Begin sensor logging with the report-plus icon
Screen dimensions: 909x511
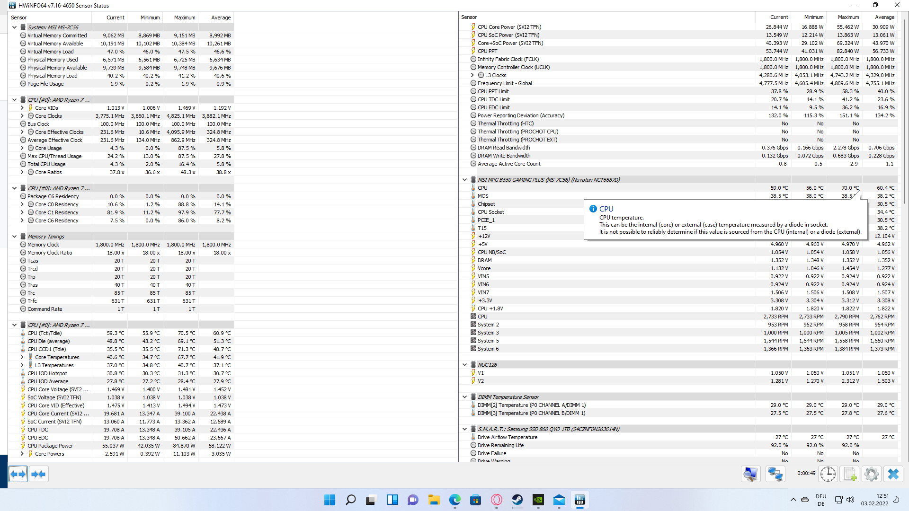point(849,474)
